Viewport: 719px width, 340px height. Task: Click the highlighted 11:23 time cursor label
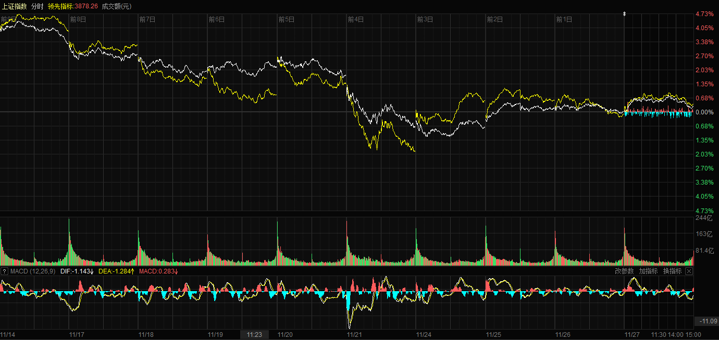[x=254, y=335]
